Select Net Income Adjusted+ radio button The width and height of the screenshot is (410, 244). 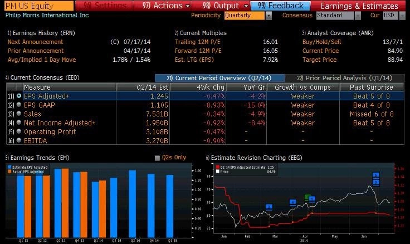click(x=19, y=123)
